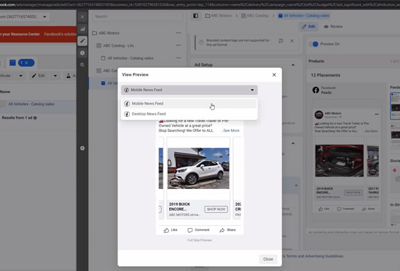Screen dimensions: 400x271
Task: Click the Edit button in ads toolbar
Action: coord(38,76)
